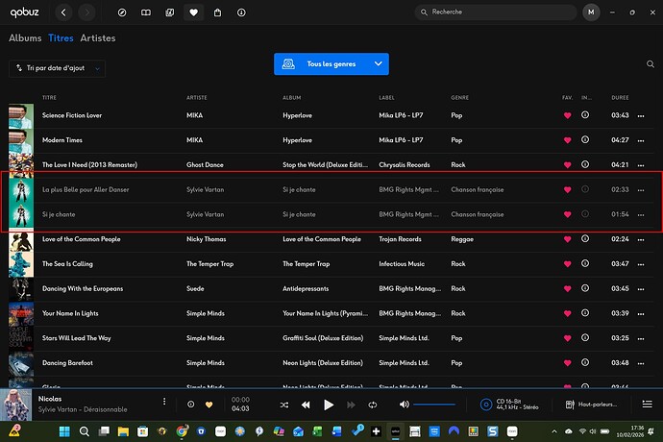This screenshot has height=442, width=663.
Task: Toggle shuffle playback mode
Action: click(283, 405)
